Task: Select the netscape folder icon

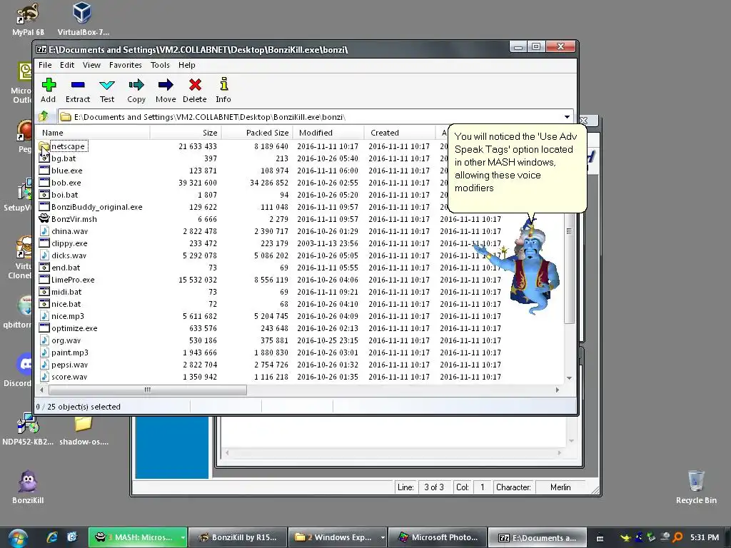Action: coord(44,146)
